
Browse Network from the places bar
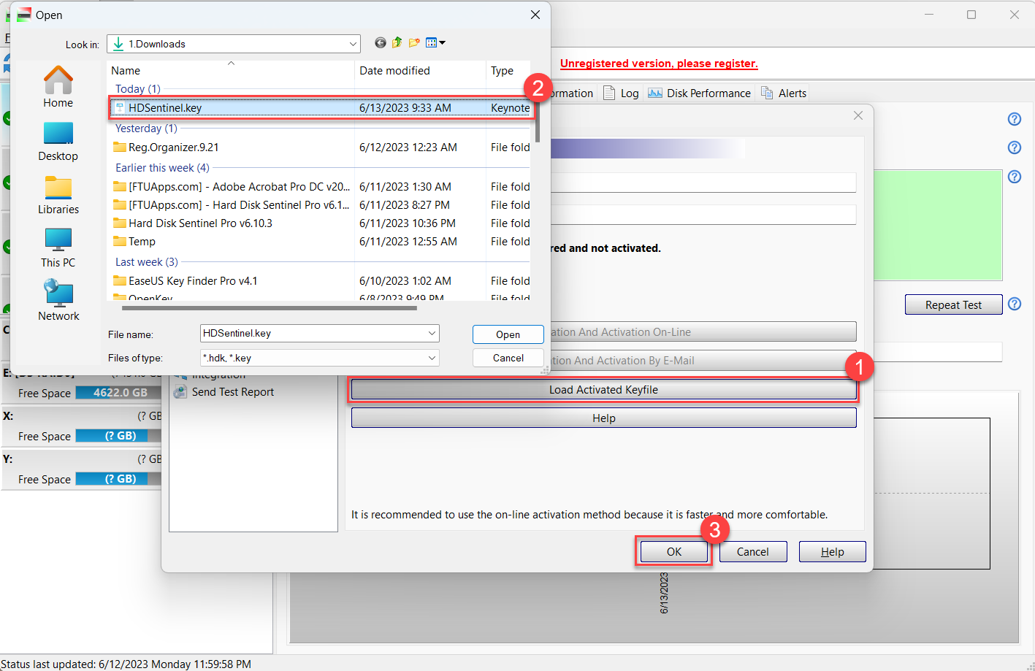(58, 301)
